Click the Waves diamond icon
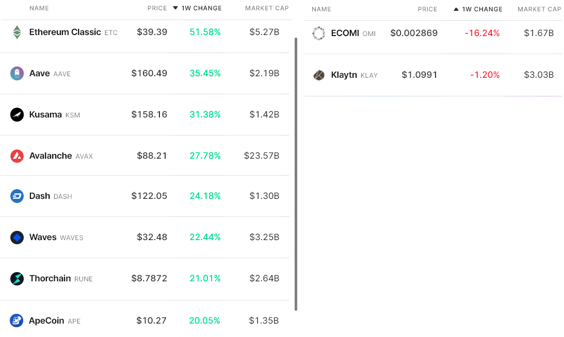The width and height of the screenshot is (564, 337). coord(17,238)
